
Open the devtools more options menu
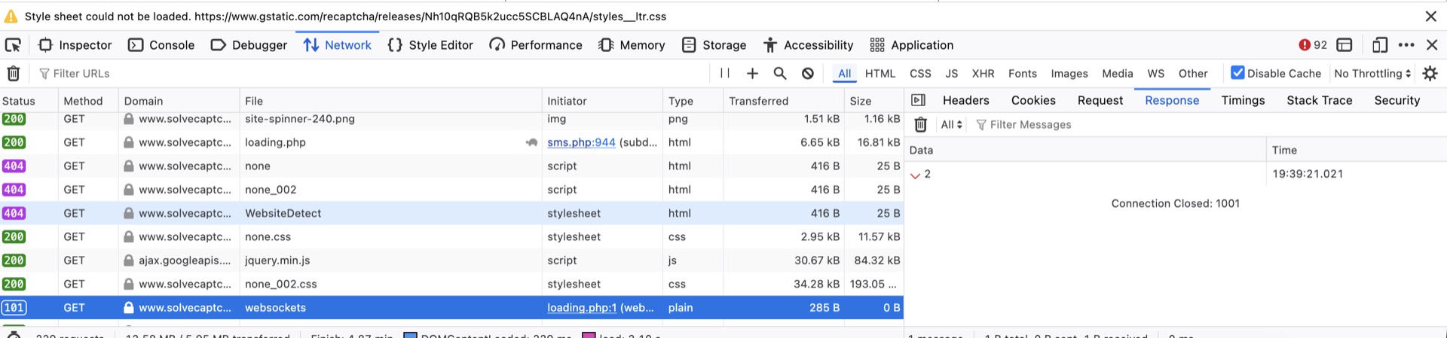tap(1406, 45)
